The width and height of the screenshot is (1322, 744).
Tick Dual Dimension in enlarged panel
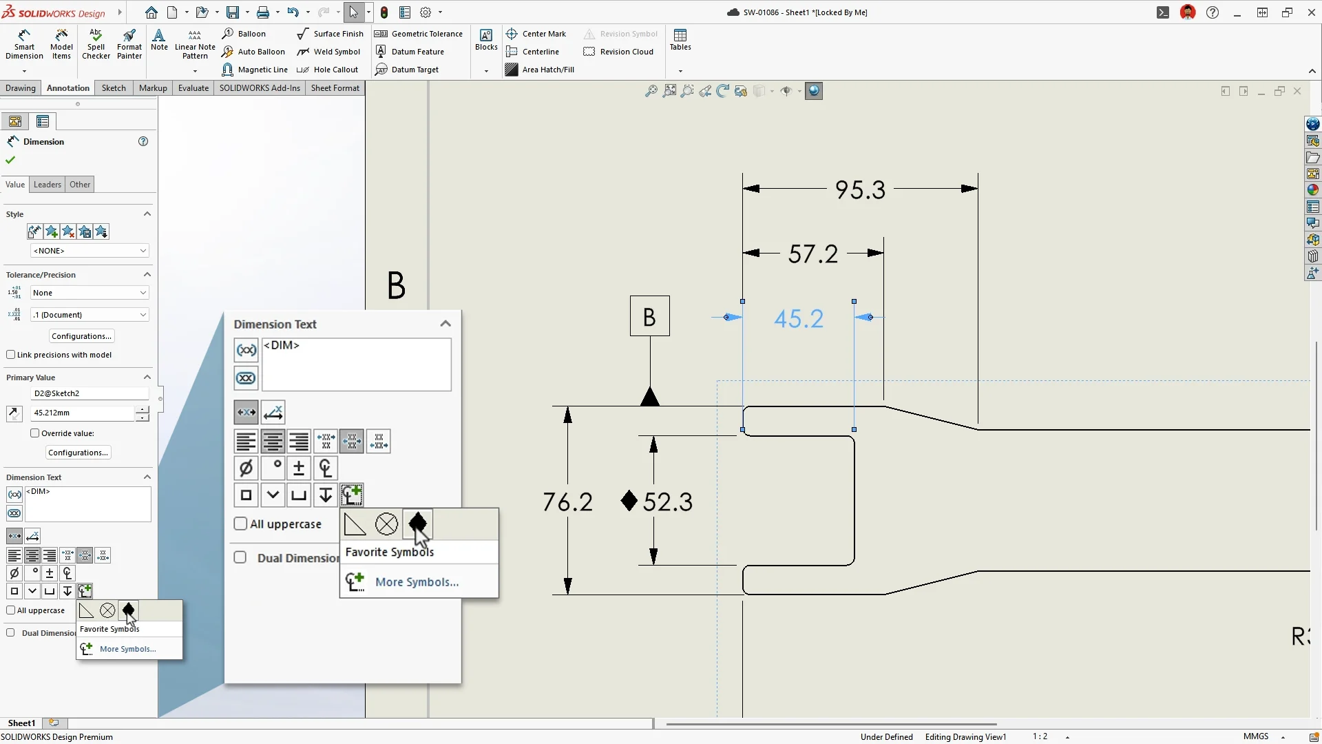click(240, 557)
